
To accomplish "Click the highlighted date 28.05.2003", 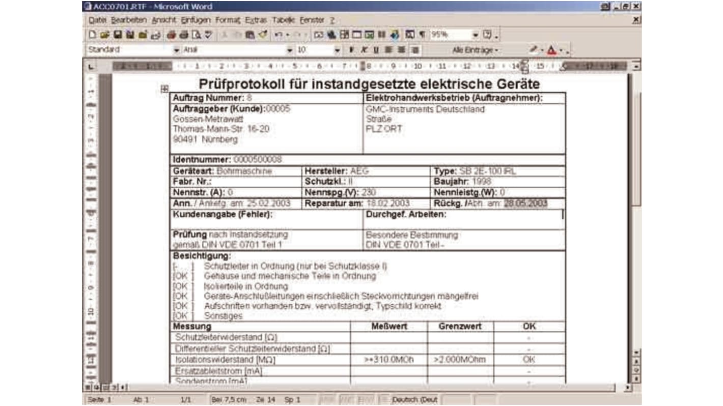I will pyautogui.click(x=526, y=204).
